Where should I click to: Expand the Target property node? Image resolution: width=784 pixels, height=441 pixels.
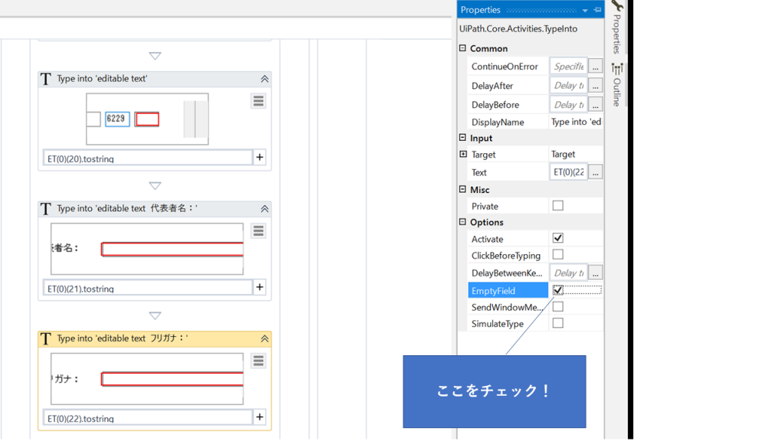462,154
